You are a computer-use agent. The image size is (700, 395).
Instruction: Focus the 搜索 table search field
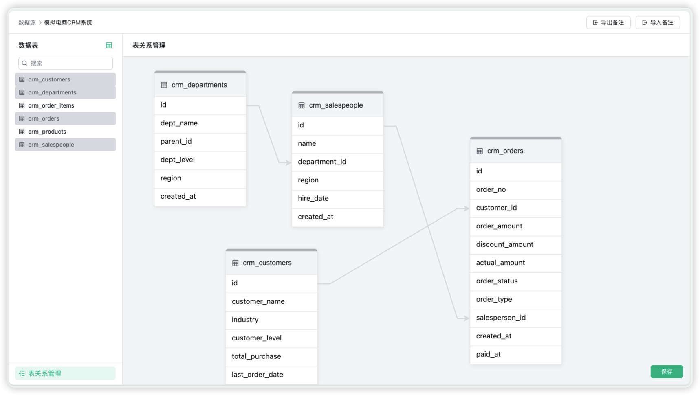coord(70,63)
